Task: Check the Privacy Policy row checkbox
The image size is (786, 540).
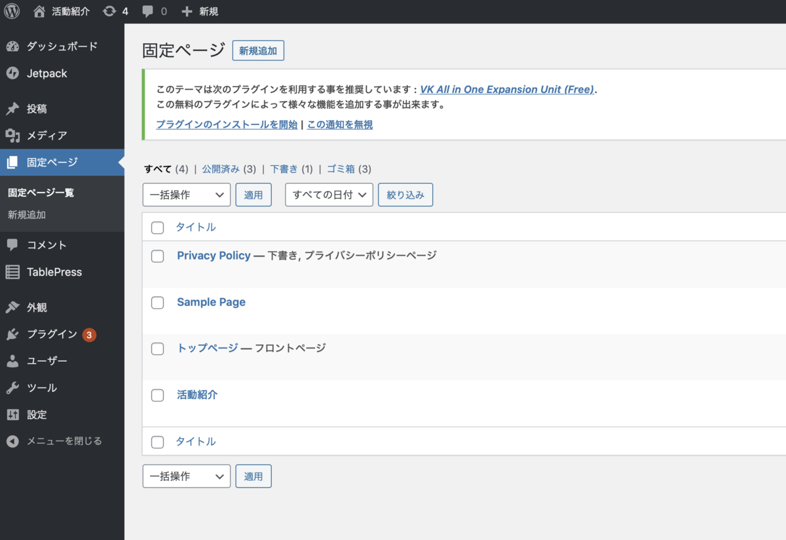Action: point(157,256)
